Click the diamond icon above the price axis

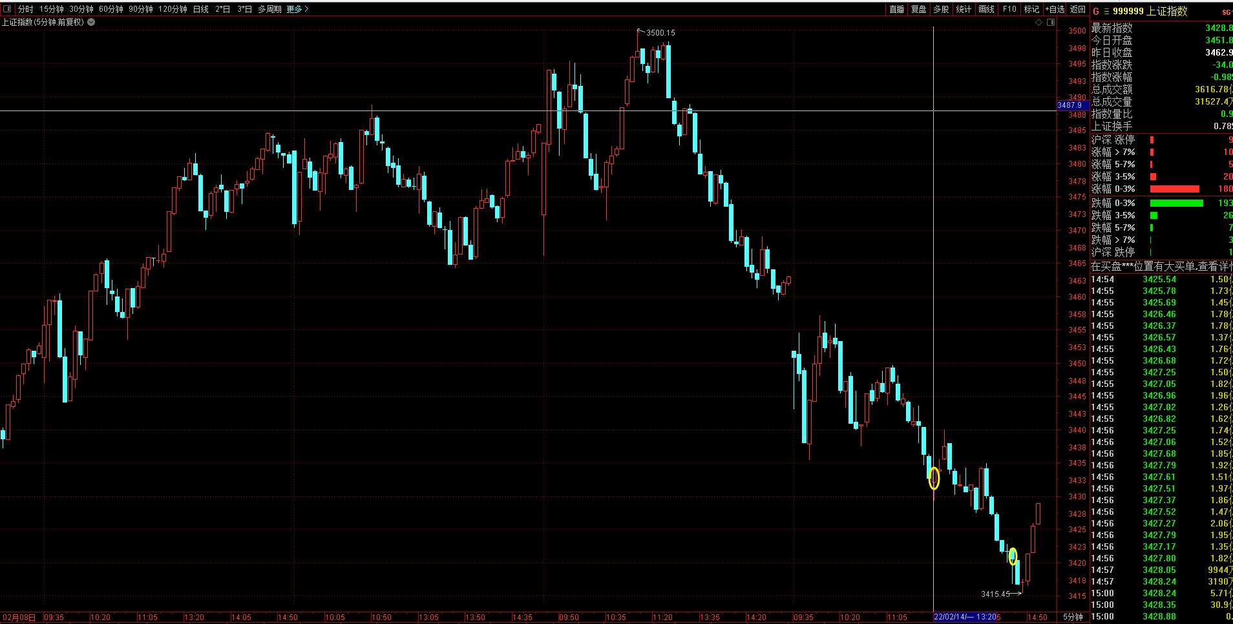click(x=1038, y=22)
